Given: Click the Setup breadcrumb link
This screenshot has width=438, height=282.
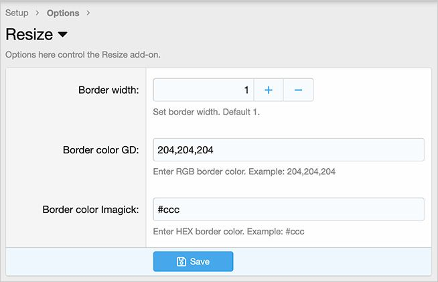Looking at the screenshot, I should (17, 13).
